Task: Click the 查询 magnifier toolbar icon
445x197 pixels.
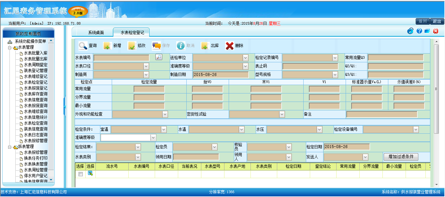Action: click(x=83, y=46)
